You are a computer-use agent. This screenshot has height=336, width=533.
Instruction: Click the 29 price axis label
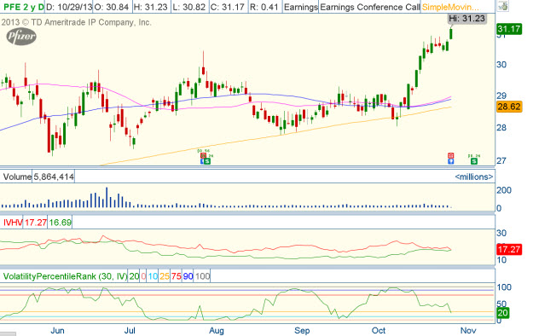[501, 96]
